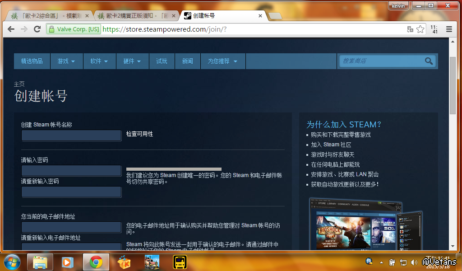Screen dimensions: 462x271
Task: Click the Steam account name input field
Action: (x=72, y=135)
